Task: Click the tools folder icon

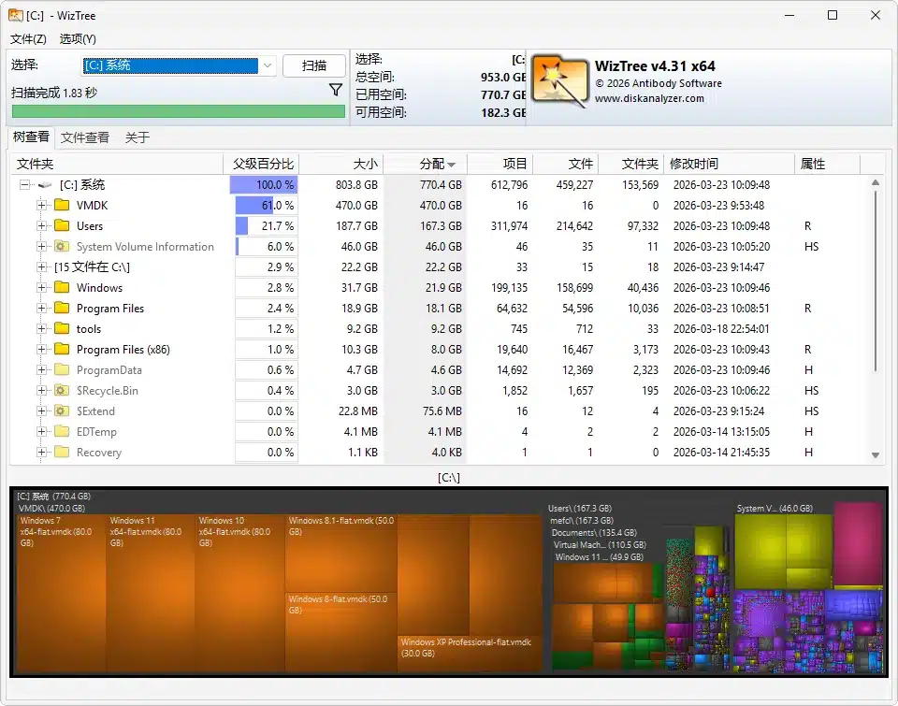Action: pos(62,329)
